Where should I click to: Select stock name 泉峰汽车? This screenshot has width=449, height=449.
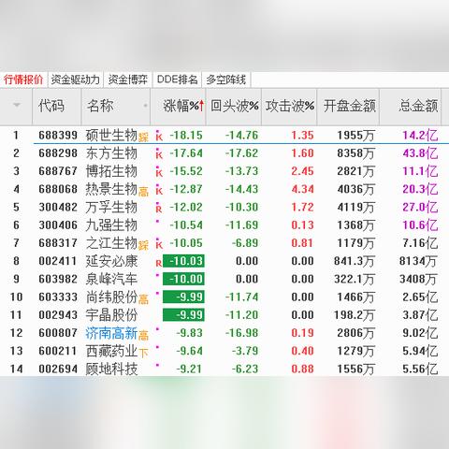[x=111, y=279]
